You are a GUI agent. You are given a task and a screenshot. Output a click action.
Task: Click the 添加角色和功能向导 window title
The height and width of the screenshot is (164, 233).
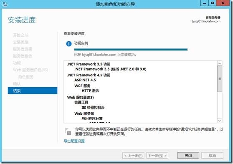[115, 4]
